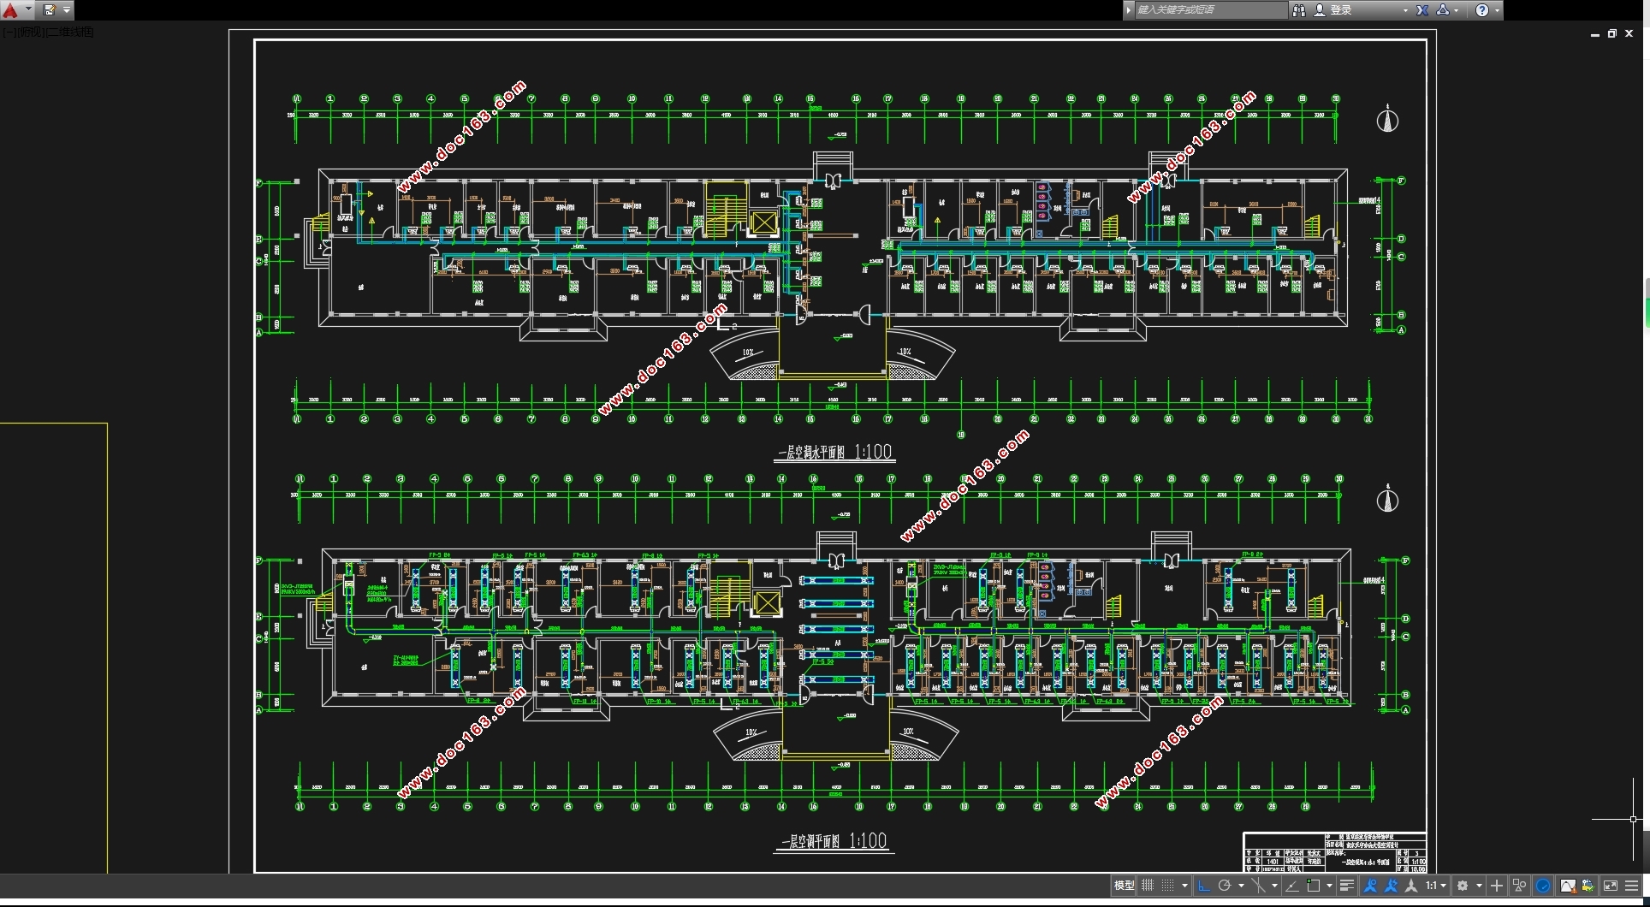Toggle the grid display in status bar
This screenshot has height=907, width=1650.
[1148, 886]
